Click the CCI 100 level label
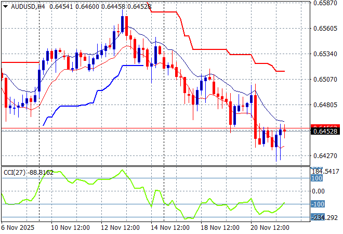Screen dimensions: 343x234 tap(316, 178)
